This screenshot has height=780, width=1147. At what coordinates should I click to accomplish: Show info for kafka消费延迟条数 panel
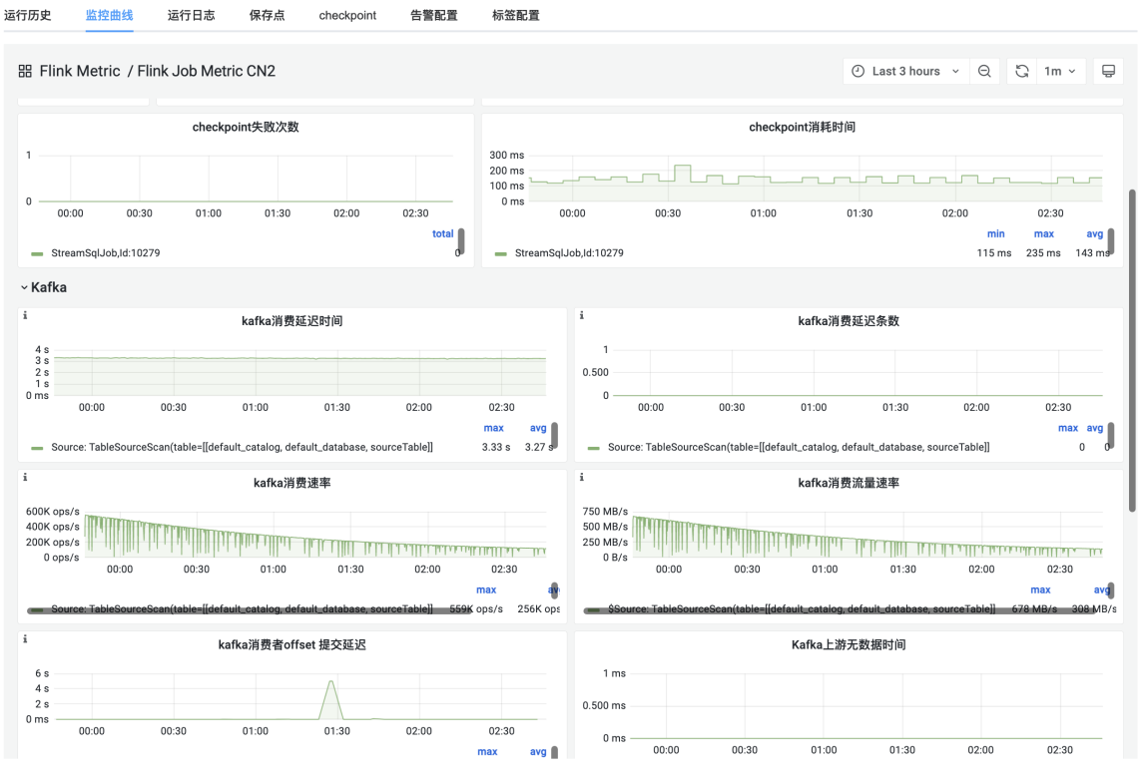coord(582,316)
